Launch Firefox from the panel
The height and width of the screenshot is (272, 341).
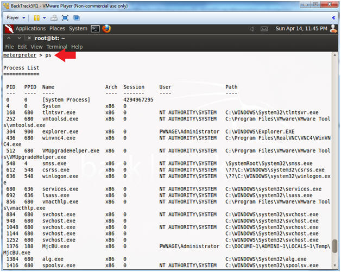pos(106,29)
